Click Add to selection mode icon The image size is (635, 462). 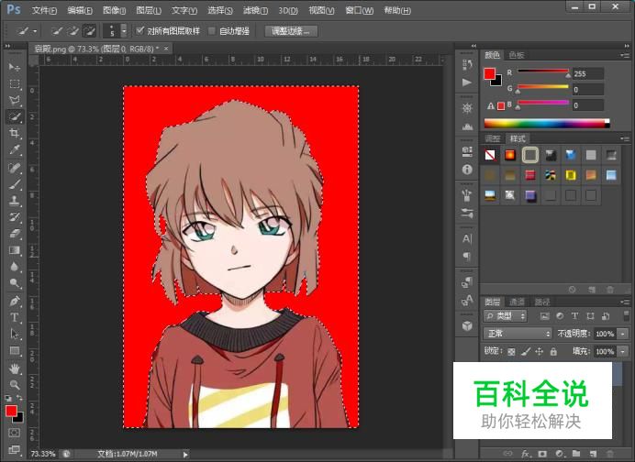tap(72, 31)
